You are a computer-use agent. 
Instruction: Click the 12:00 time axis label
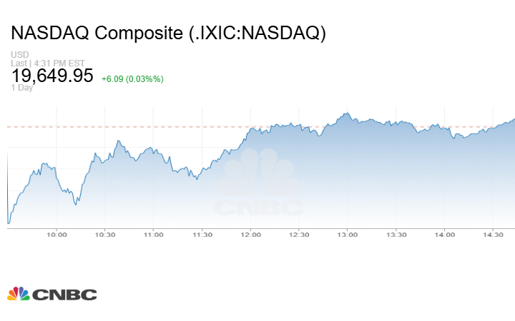(x=251, y=234)
